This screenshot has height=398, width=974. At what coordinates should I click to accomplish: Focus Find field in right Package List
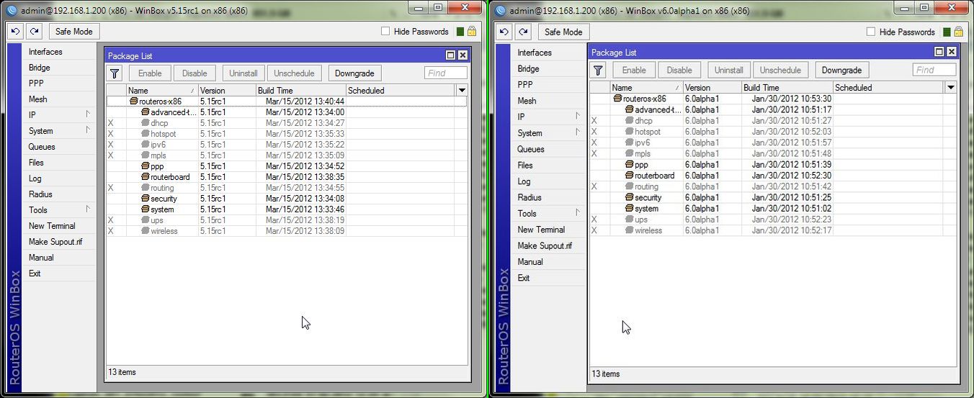coord(934,70)
